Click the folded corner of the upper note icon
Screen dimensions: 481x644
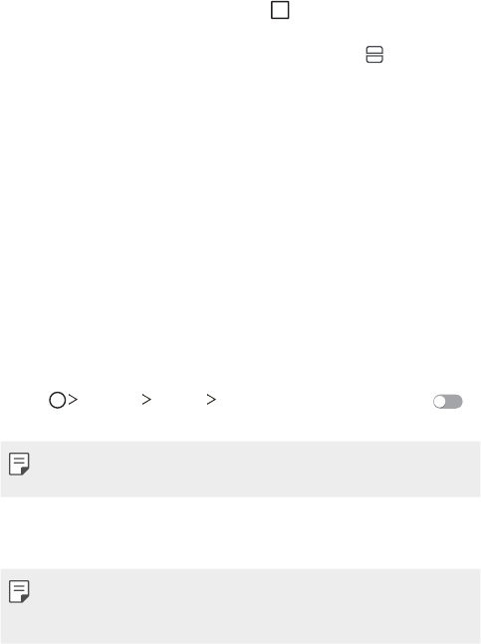pyautogui.click(x=25, y=472)
